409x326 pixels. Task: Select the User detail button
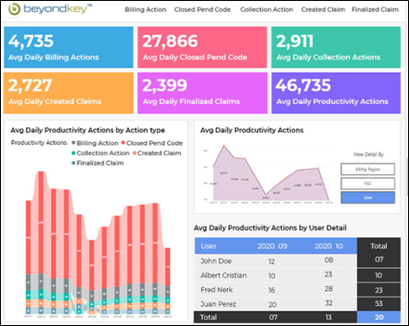click(x=368, y=198)
